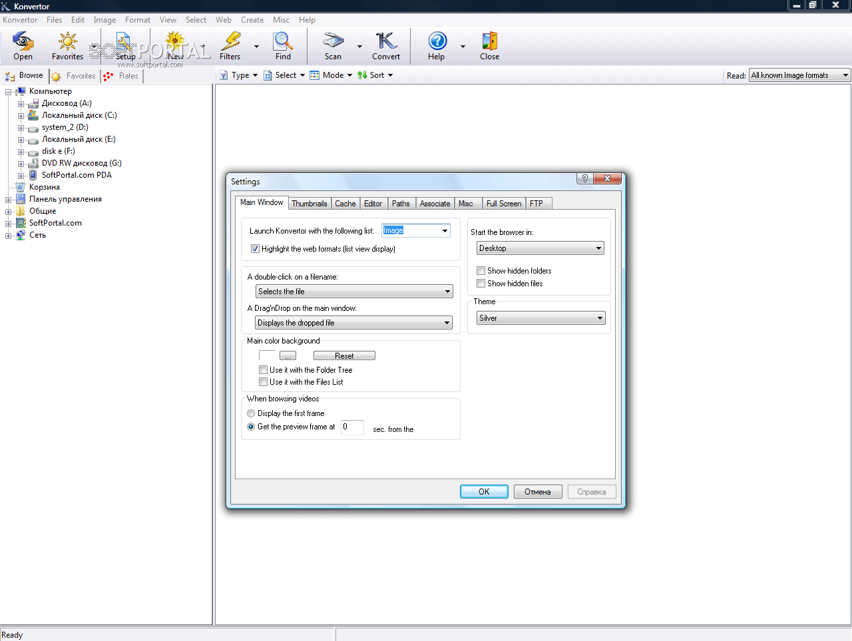This screenshot has width=852, height=641.
Task: Select disk e (F:) in tree
Action: point(59,151)
